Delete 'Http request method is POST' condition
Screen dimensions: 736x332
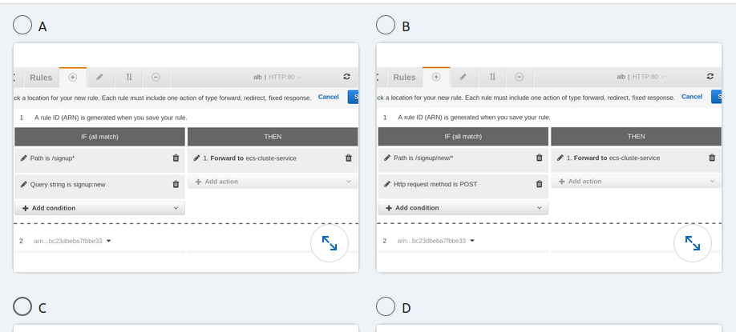pos(540,184)
